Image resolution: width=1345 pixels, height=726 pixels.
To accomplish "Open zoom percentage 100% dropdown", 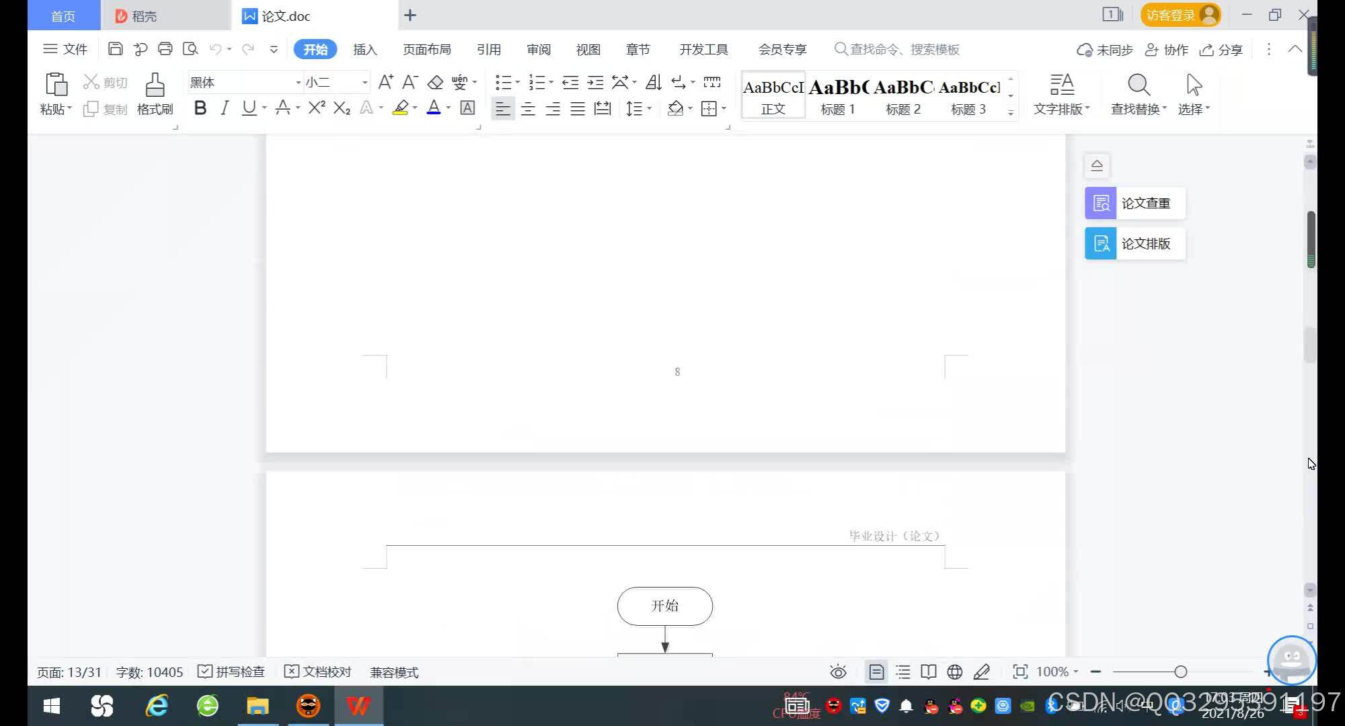I will pos(1057,672).
